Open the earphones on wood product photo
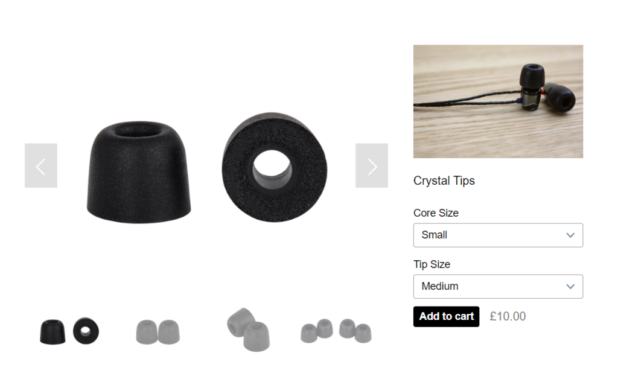618x373 pixels. click(x=498, y=101)
